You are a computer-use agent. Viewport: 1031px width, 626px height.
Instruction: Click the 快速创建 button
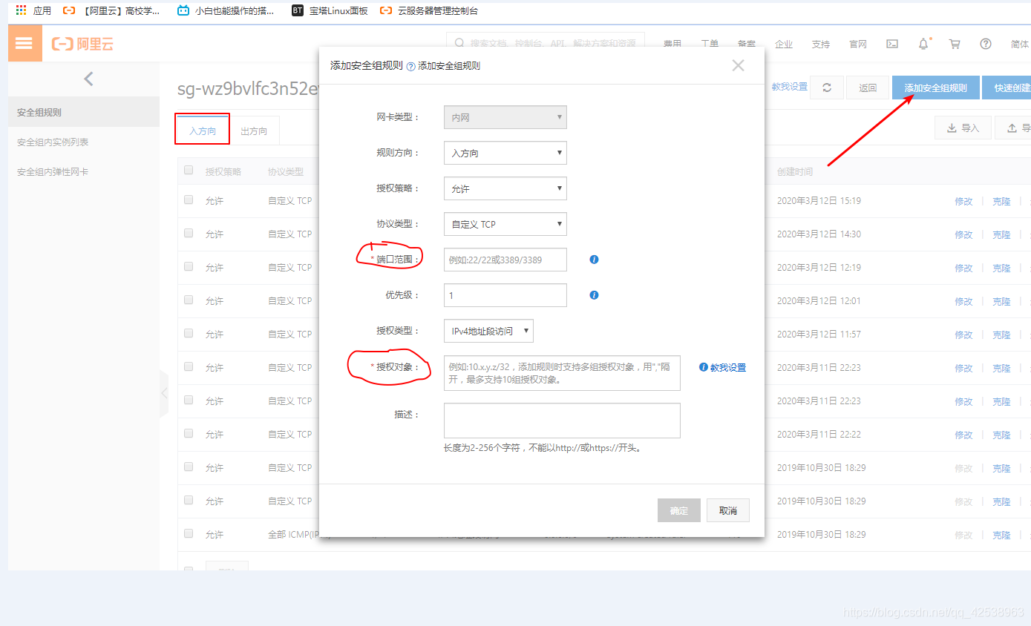[x=1007, y=88]
